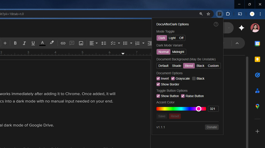Switch Mode Toggle to Light
265x148 pixels.
[x=172, y=38]
